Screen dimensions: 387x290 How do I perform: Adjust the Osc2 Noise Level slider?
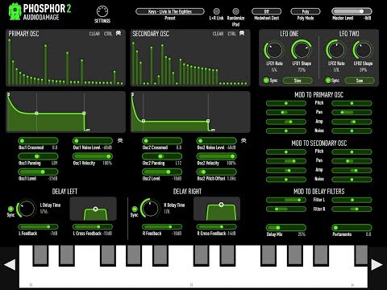(x=216, y=141)
